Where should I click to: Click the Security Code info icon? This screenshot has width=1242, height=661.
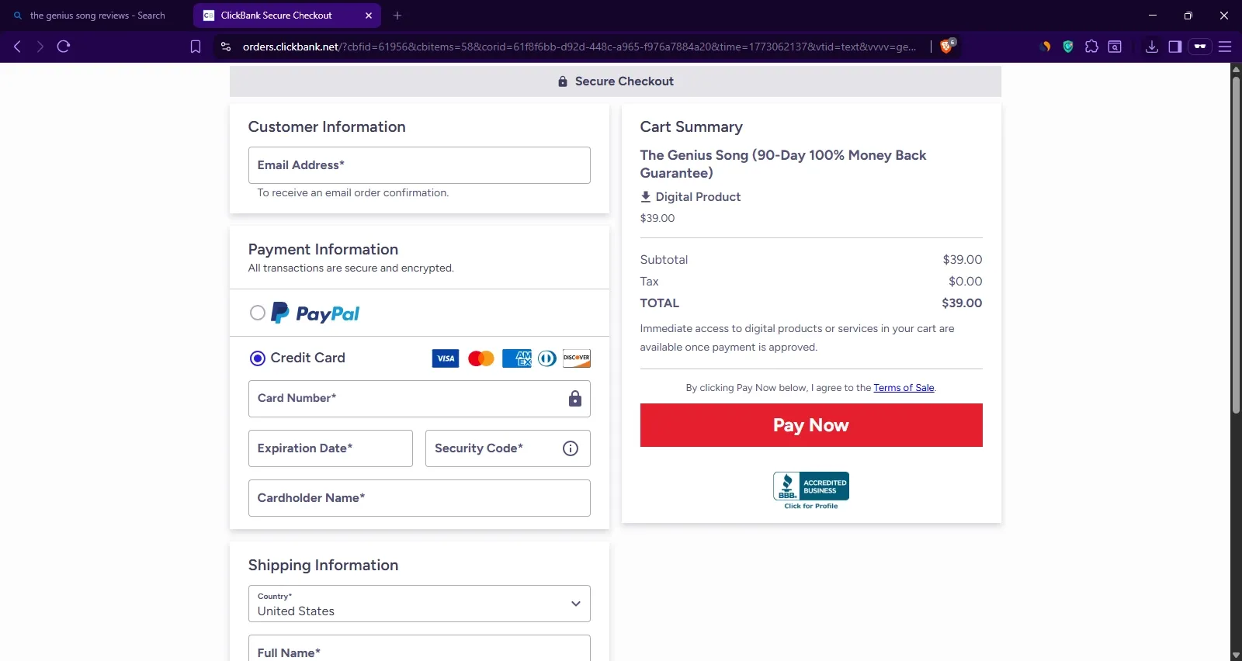click(x=571, y=448)
